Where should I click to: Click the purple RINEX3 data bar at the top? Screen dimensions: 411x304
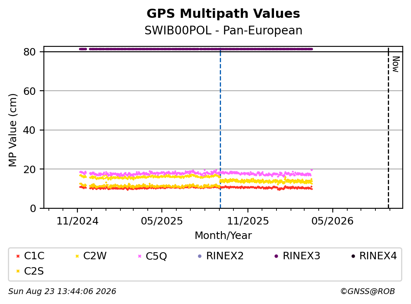(196, 49)
